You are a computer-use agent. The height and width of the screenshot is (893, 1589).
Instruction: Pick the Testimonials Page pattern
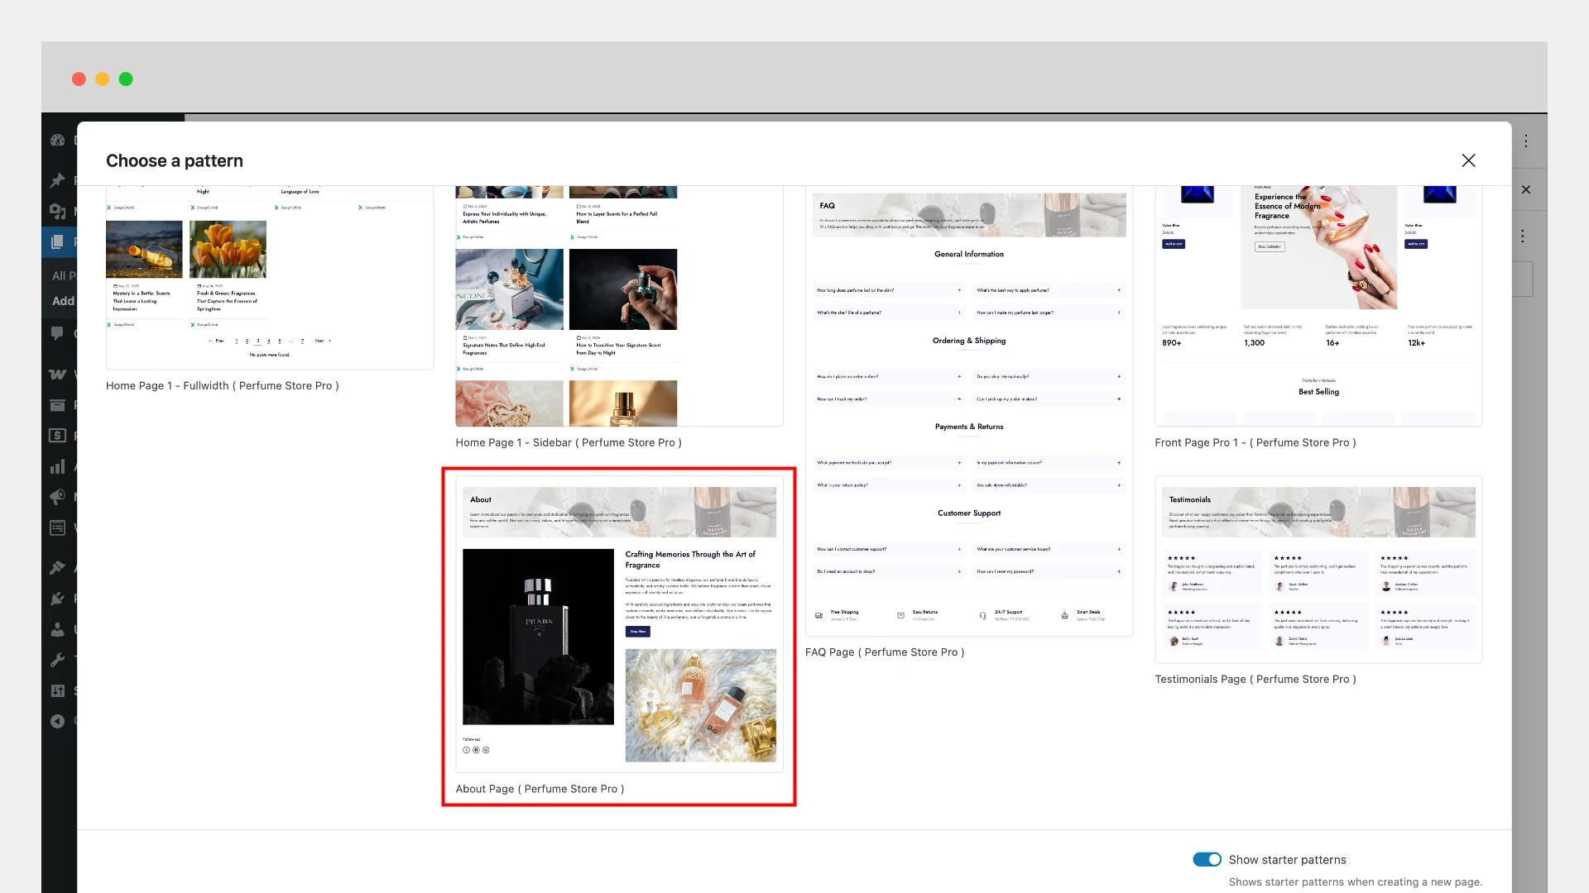click(1318, 569)
